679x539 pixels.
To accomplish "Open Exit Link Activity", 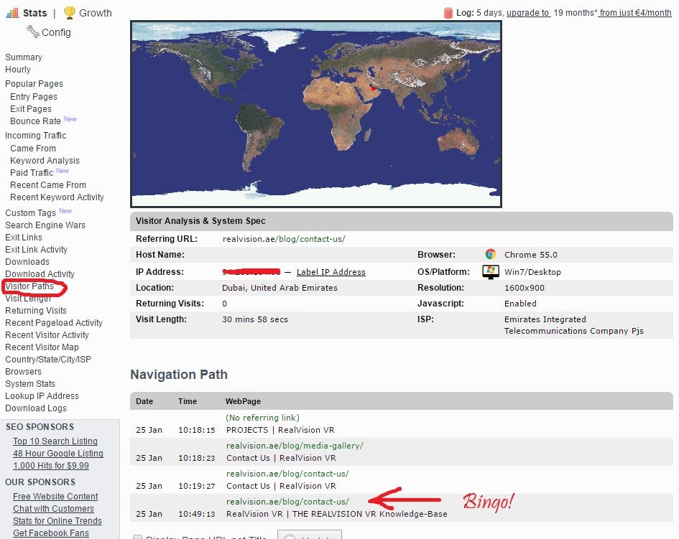I will (x=37, y=249).
